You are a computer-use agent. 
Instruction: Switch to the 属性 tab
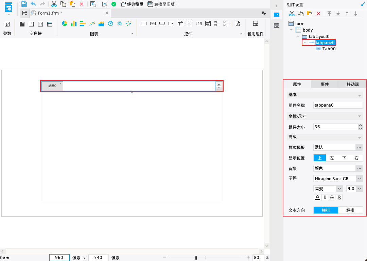(297, 85)
